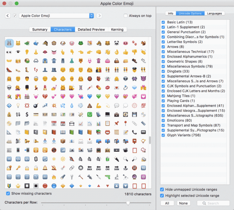This screenshot has width=234, height=210.
Task: Open the Characters tab
Action: 63,29
